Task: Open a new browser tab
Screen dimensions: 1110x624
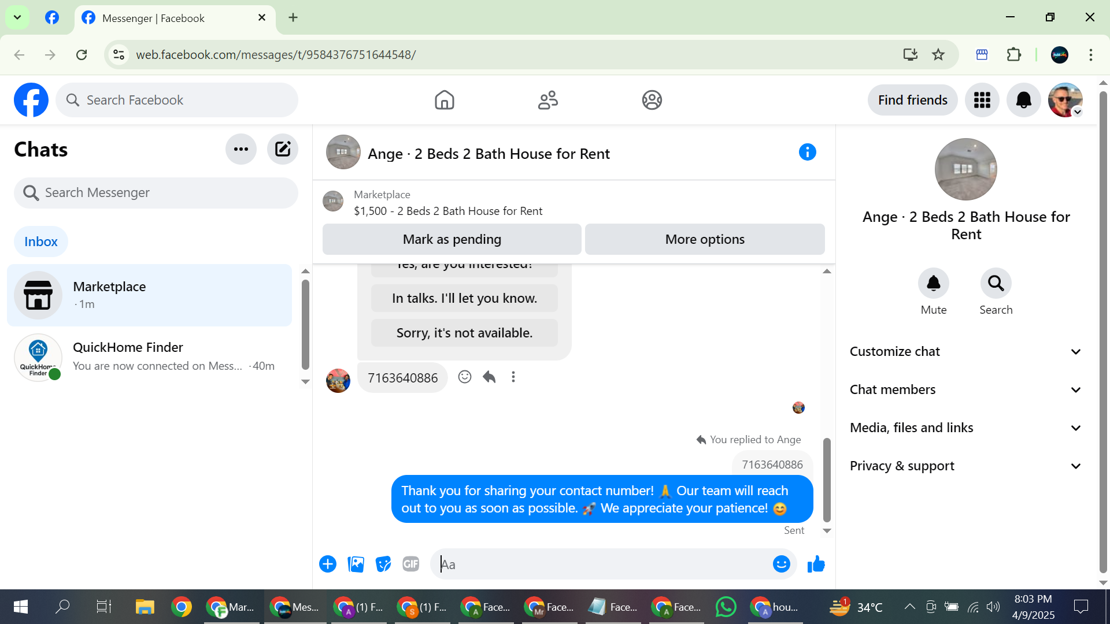Action: pos(293,17)
